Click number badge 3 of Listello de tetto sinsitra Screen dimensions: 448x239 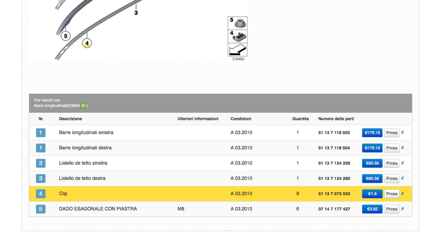(41, 163)
